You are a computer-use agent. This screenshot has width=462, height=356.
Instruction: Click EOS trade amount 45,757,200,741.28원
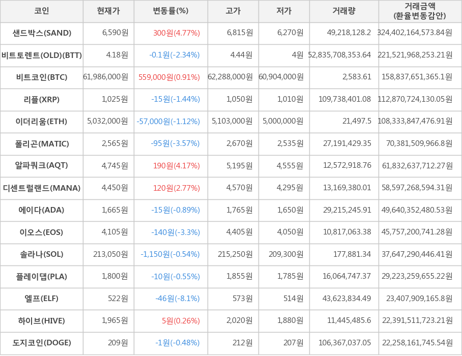coord(417,232)
